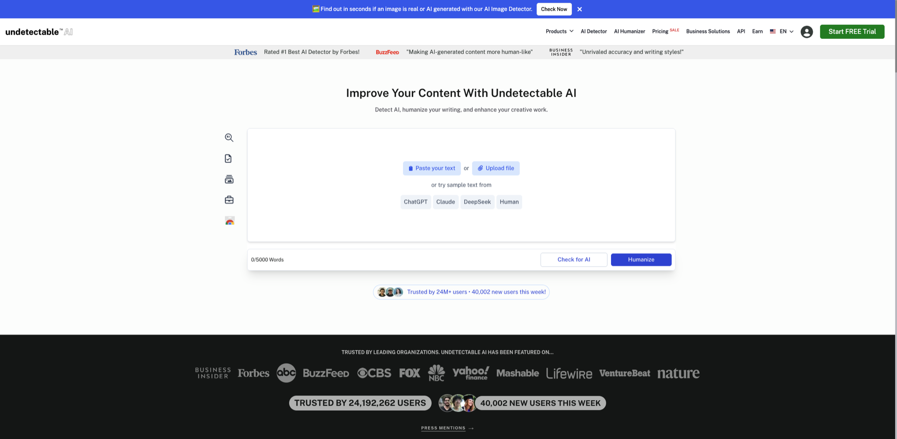Image resolution: width=897 pixels, height=439 pixels.
Task: Go to AI Detector in the navigation
Action: click(x=594, y=31)
